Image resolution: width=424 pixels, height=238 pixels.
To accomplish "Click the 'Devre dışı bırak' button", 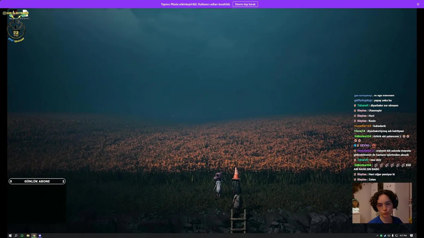I will point(245,4).
